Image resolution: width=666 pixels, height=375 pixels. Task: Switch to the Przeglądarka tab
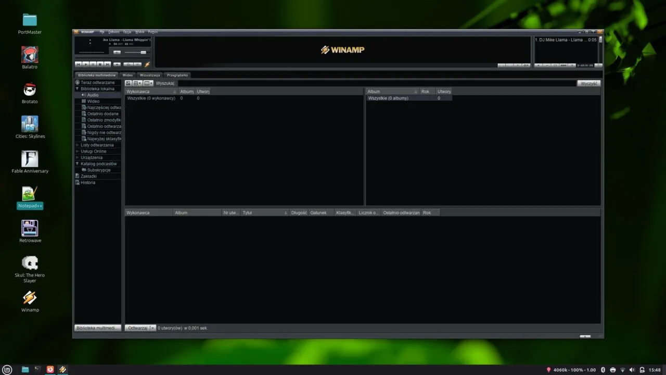pos(177,75)
